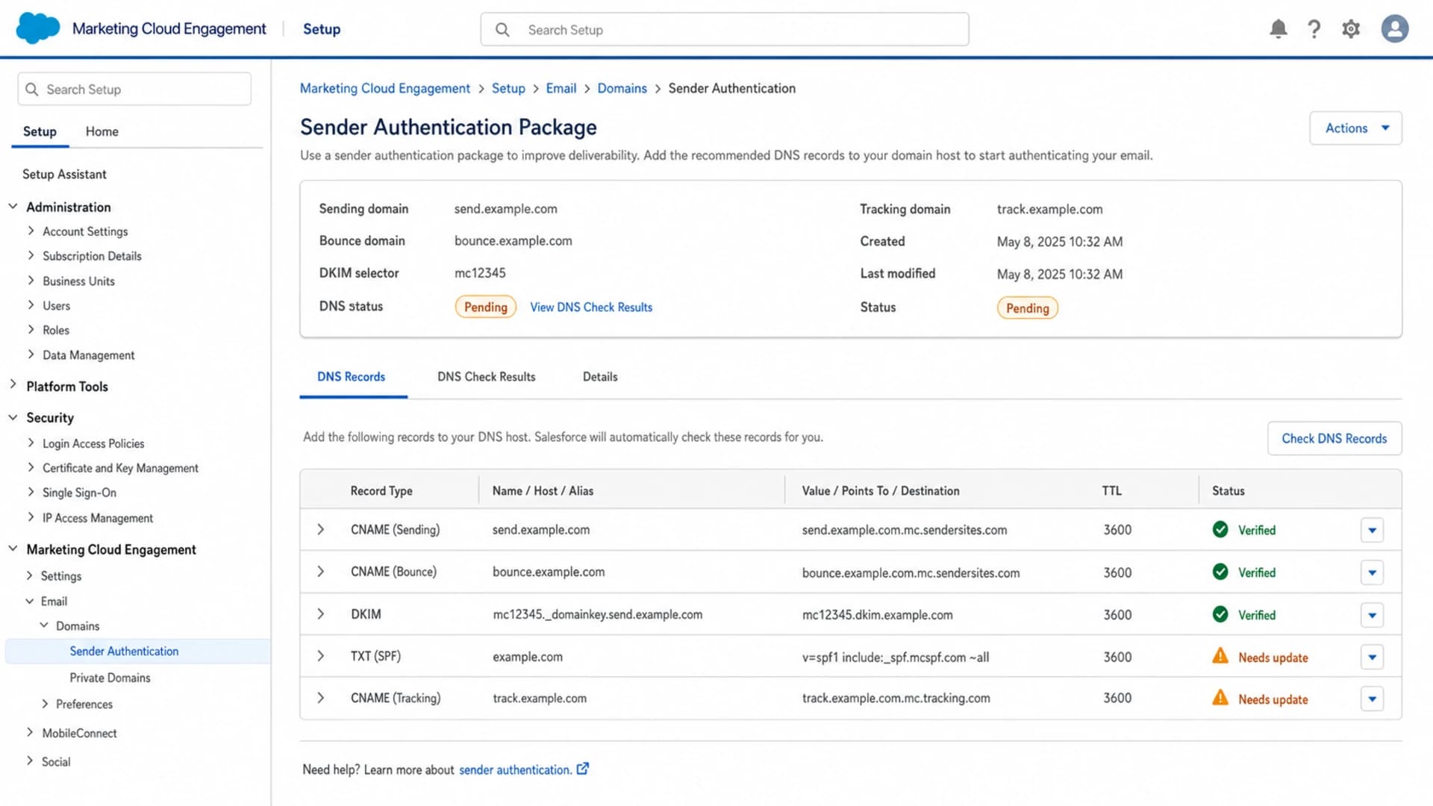
Task: Click the magnifier icon in the top search bar
Action: (x=502, y=30)
